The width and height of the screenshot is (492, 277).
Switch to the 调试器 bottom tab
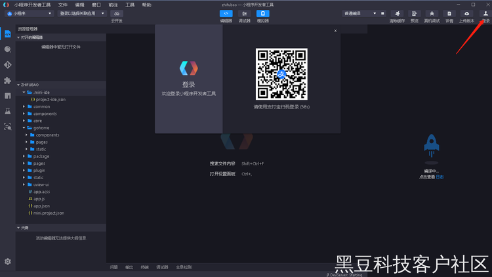[162, 267]
